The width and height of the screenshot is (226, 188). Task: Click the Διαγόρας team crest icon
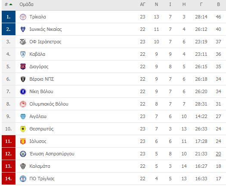(x=23, y=67)
